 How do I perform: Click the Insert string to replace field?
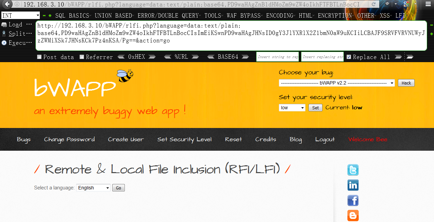pos(278,57)
